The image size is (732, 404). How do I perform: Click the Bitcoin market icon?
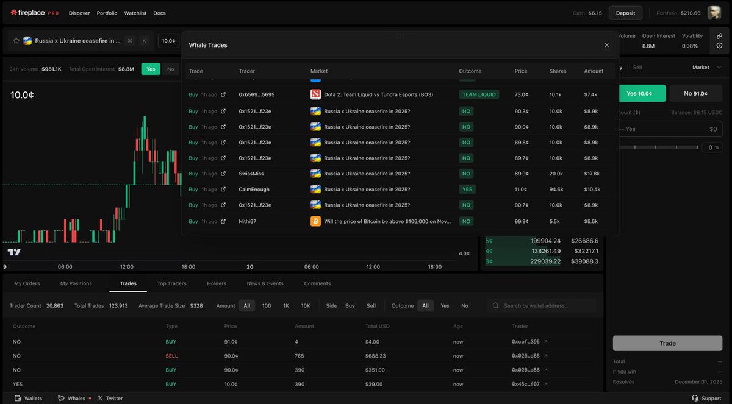pyautogui.click(x=315, y=221)
